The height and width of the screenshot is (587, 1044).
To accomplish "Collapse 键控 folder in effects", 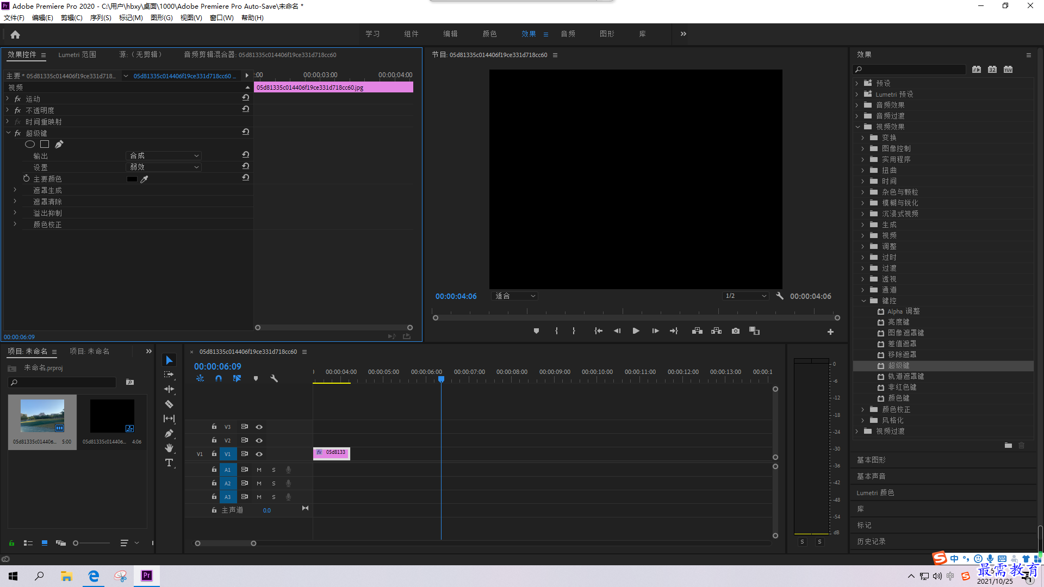I will [x=863, y=301].
